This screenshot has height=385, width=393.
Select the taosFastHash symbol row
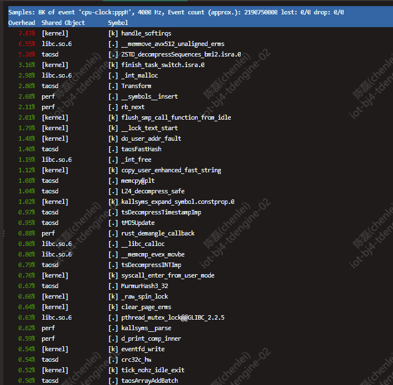(x=141, y=149)
